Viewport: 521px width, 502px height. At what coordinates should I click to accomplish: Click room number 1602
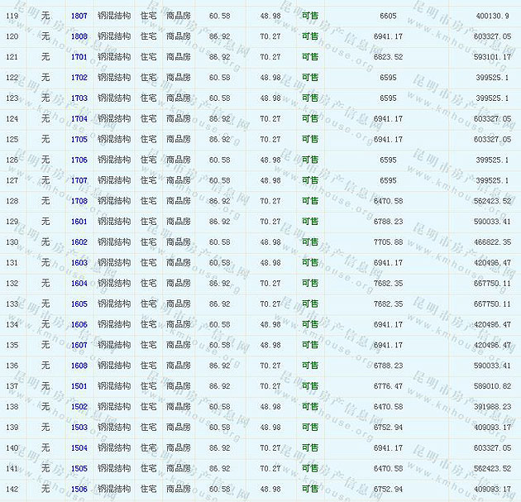79,242
